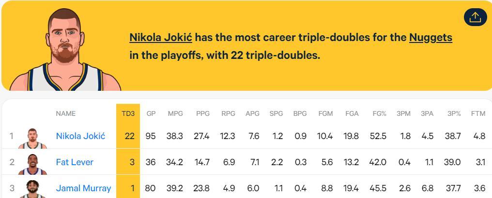492x198 pixels.
Task: Sort by FG% column header
Action: 379,113
